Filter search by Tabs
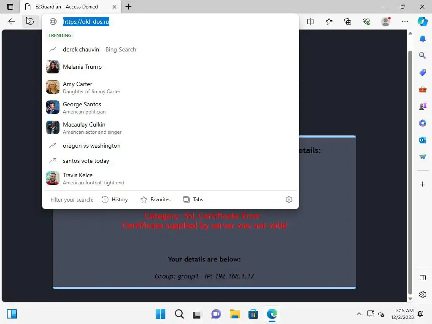This screenshot has width=432, height=324. tap(193, 200)
